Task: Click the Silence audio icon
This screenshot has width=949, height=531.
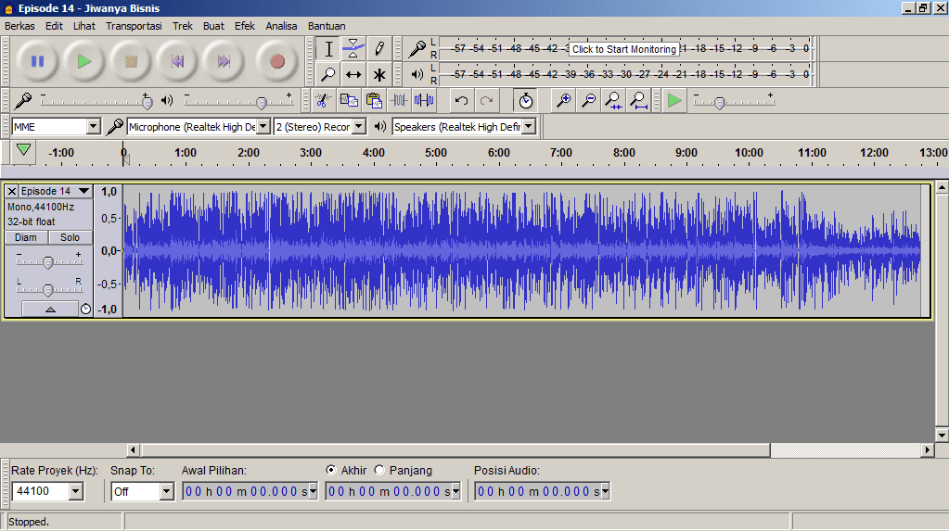Action: [424, 100]
